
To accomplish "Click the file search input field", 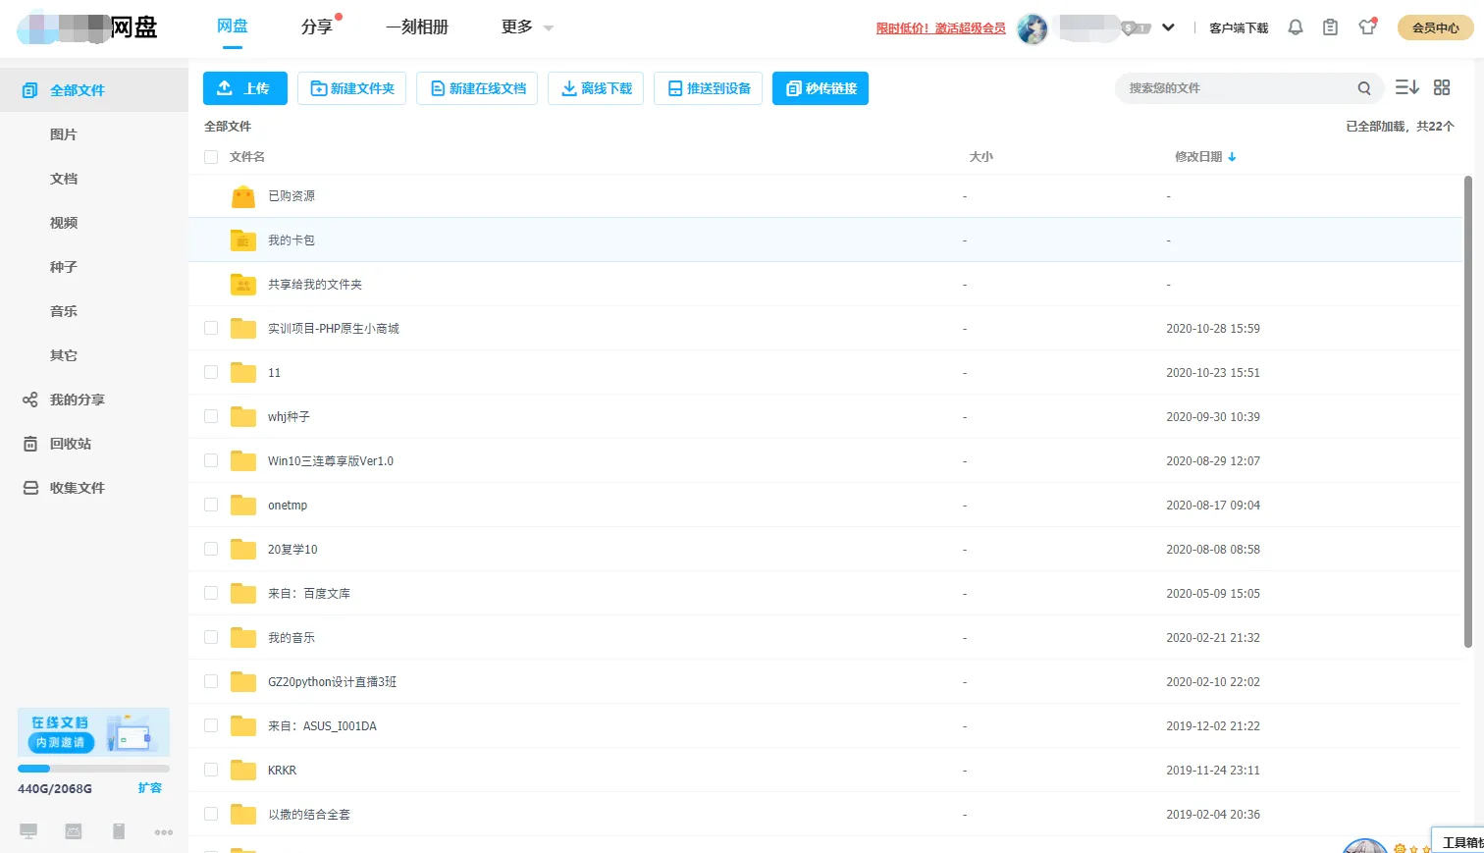I will click(x=1237, y=88).
